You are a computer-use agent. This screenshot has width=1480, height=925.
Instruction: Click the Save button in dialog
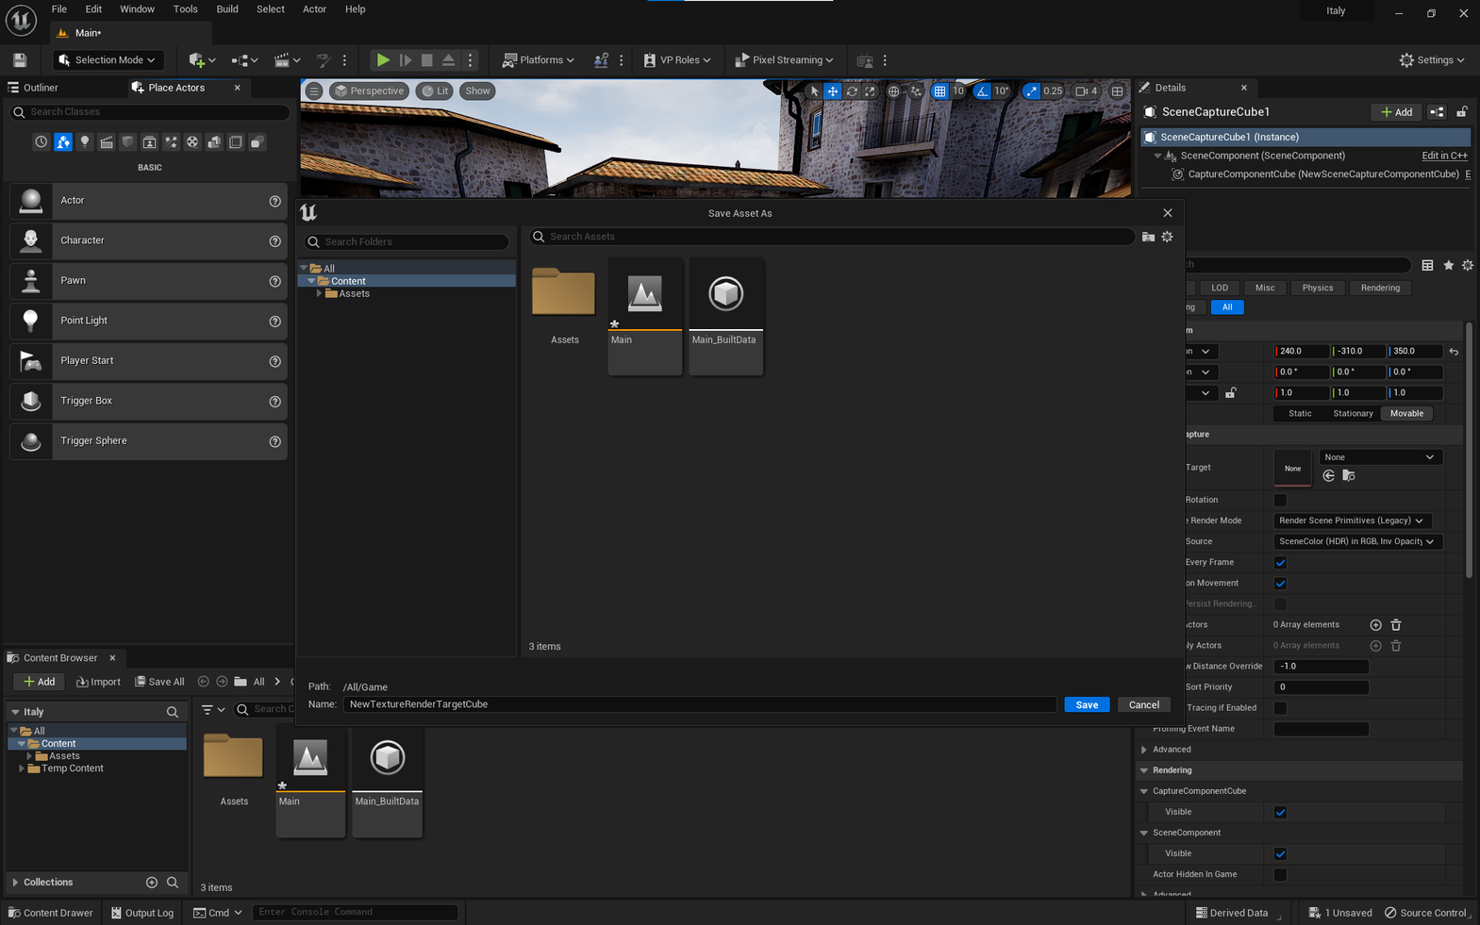click(1087, 705)
